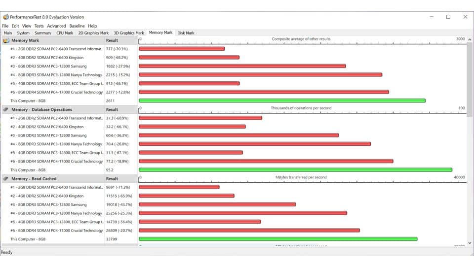Screen dimensions: 474x266
Task: Select the 60.6 (-36.3%) result cell
Action: 118,135
